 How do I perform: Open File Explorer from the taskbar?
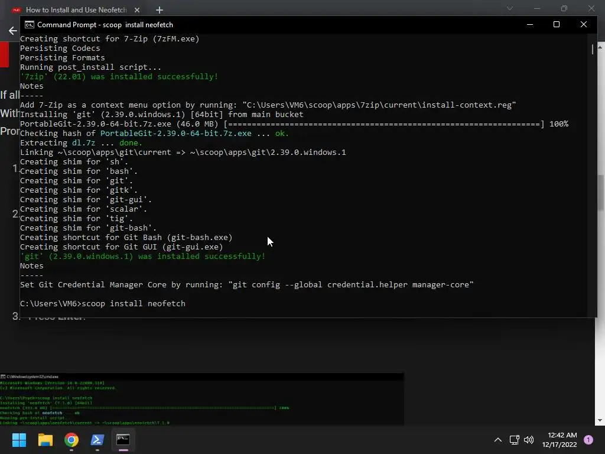click(45, 439)
